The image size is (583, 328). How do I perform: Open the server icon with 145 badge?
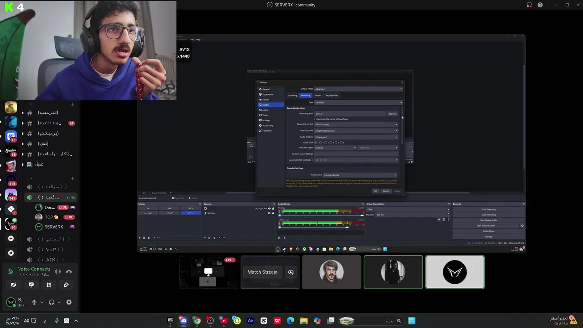click(11, 195)
